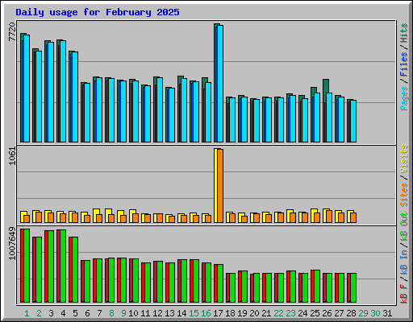Click the 'Files' legend label
413x322 pixels.
[x=404, y=64]
